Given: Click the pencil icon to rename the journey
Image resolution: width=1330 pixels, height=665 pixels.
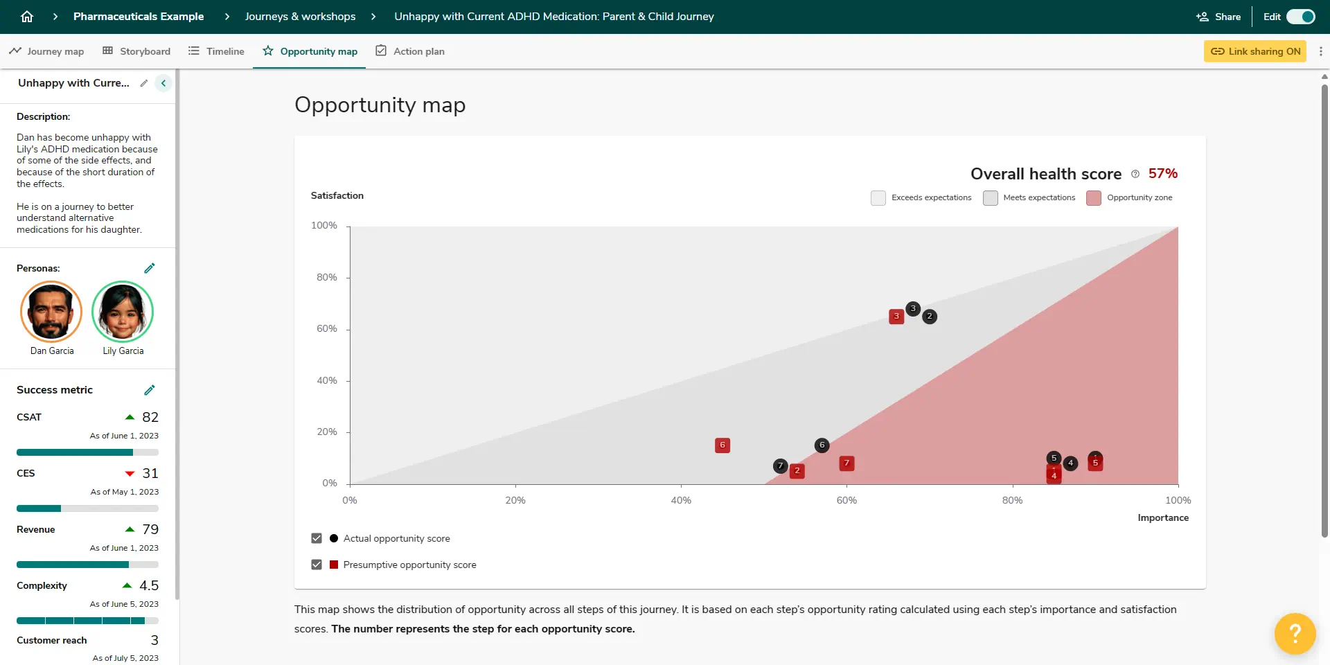Looking at the screenshot, I should pos(143,83).
